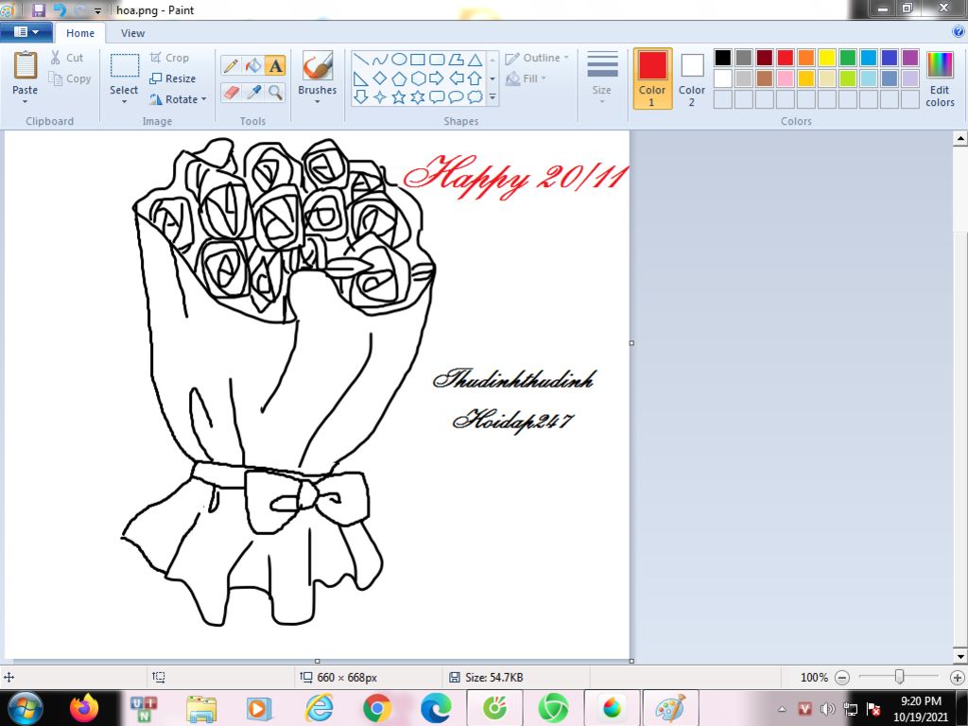Click the zoom slider handle
This screenshot has height=726, width=968.
[x=900, y=677]
